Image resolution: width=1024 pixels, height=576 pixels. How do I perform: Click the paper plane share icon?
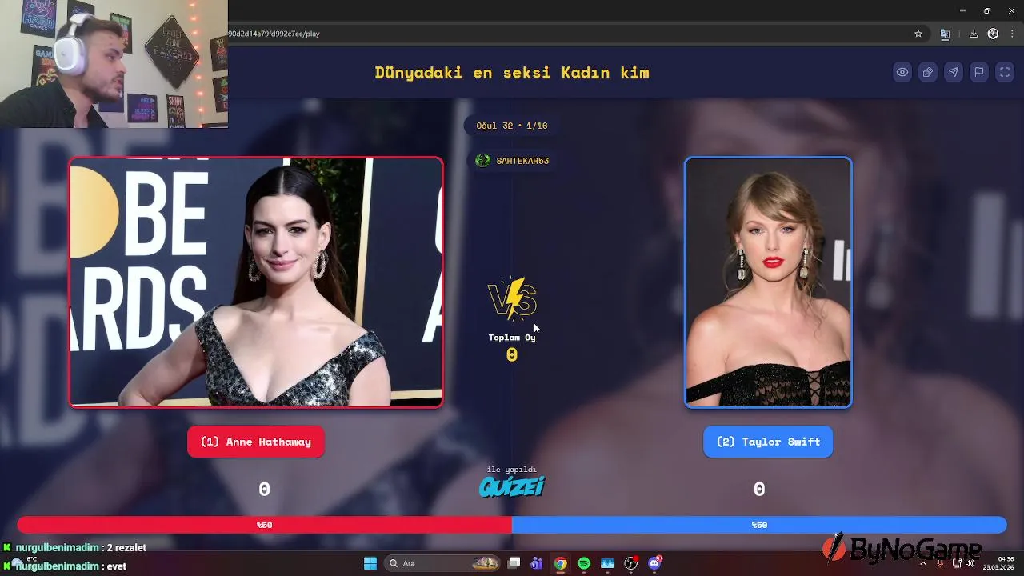click(954, 72)
